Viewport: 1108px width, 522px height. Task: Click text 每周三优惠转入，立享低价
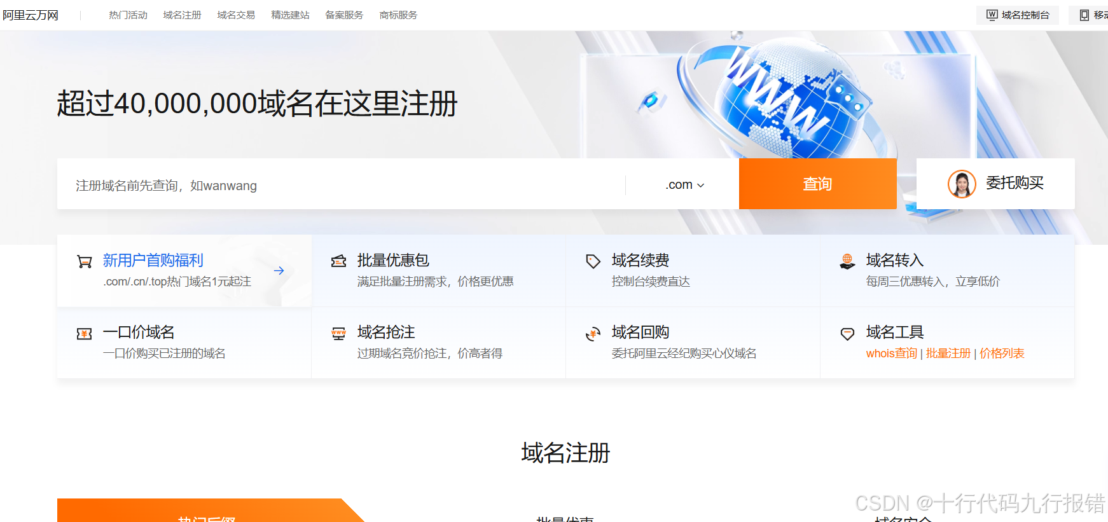[x=933, y=282]
